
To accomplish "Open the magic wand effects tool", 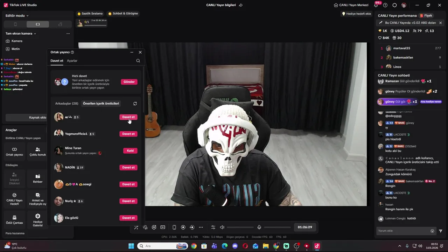I will click(x=136, y=227).
